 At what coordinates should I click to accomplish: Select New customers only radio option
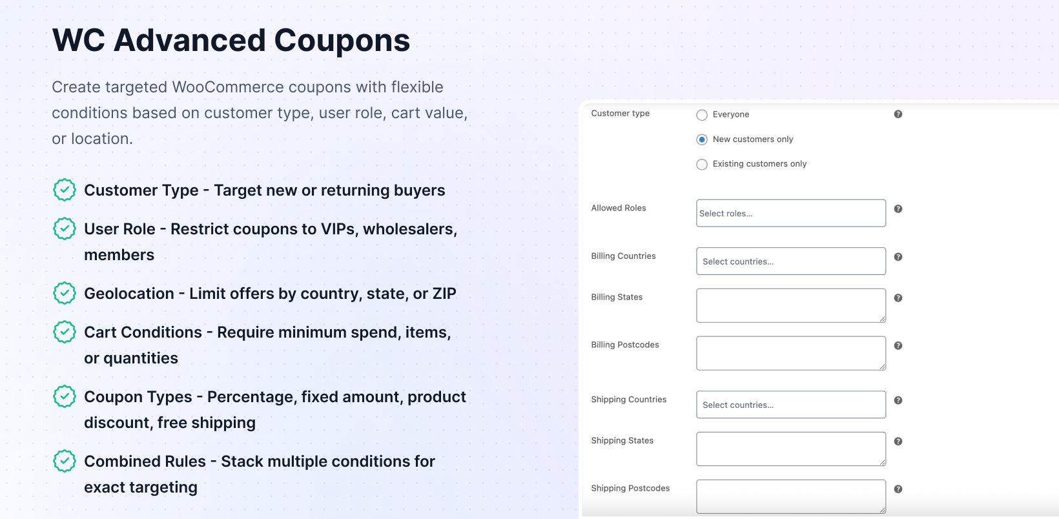point(702,139)
